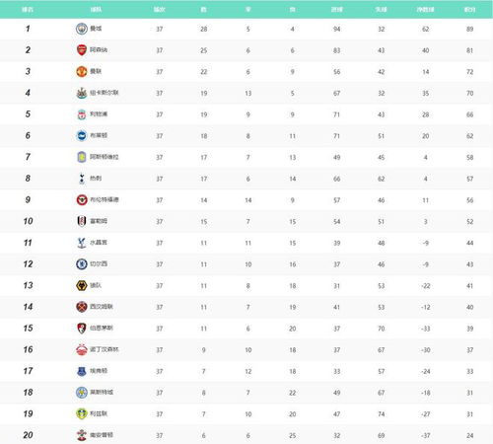Click the Manchester City crest icon

click(x=82, y=29)
